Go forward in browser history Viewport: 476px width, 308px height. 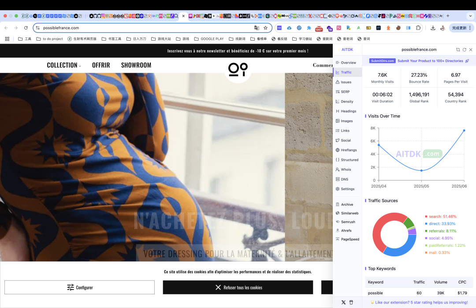point(16,28)
